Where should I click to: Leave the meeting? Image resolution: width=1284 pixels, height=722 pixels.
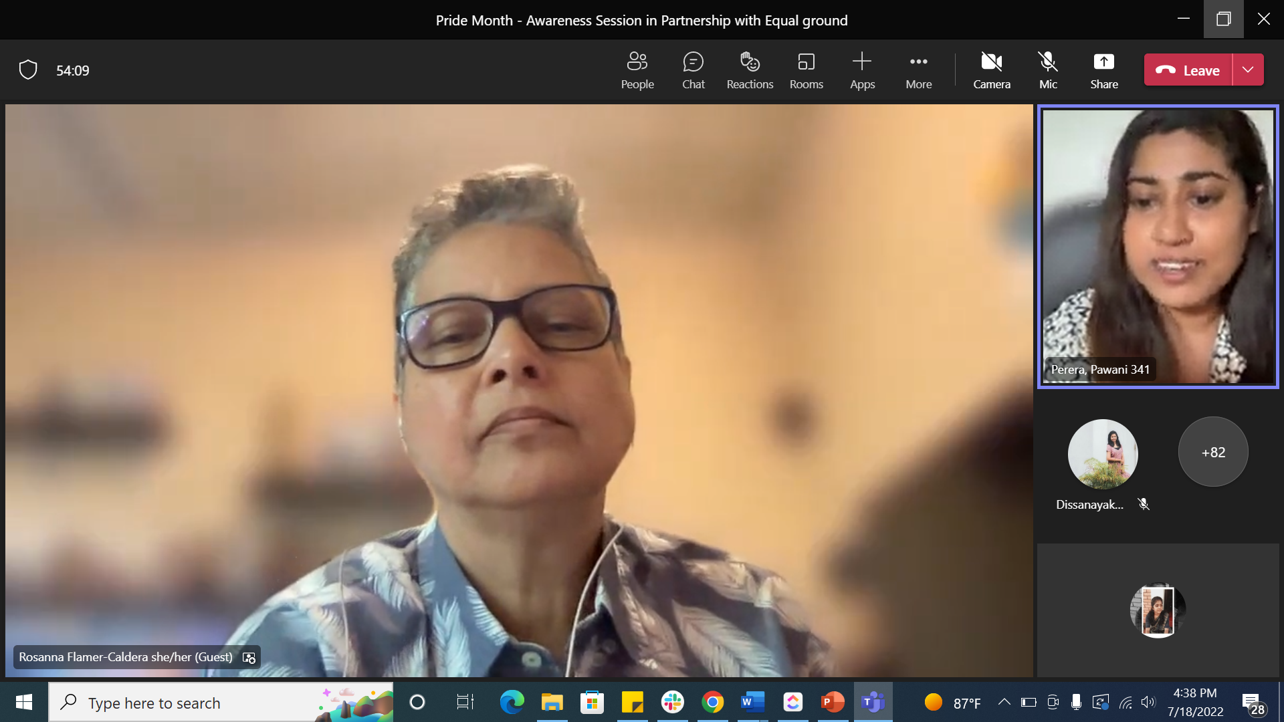tap(1188, 70)
